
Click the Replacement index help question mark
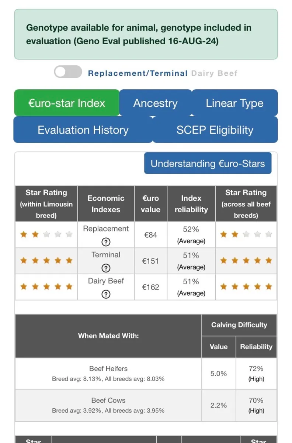tap(106, 242)
